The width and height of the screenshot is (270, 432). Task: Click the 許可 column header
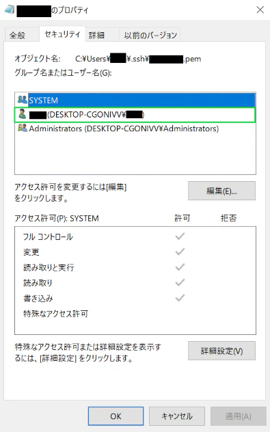(x=183, y=219)
